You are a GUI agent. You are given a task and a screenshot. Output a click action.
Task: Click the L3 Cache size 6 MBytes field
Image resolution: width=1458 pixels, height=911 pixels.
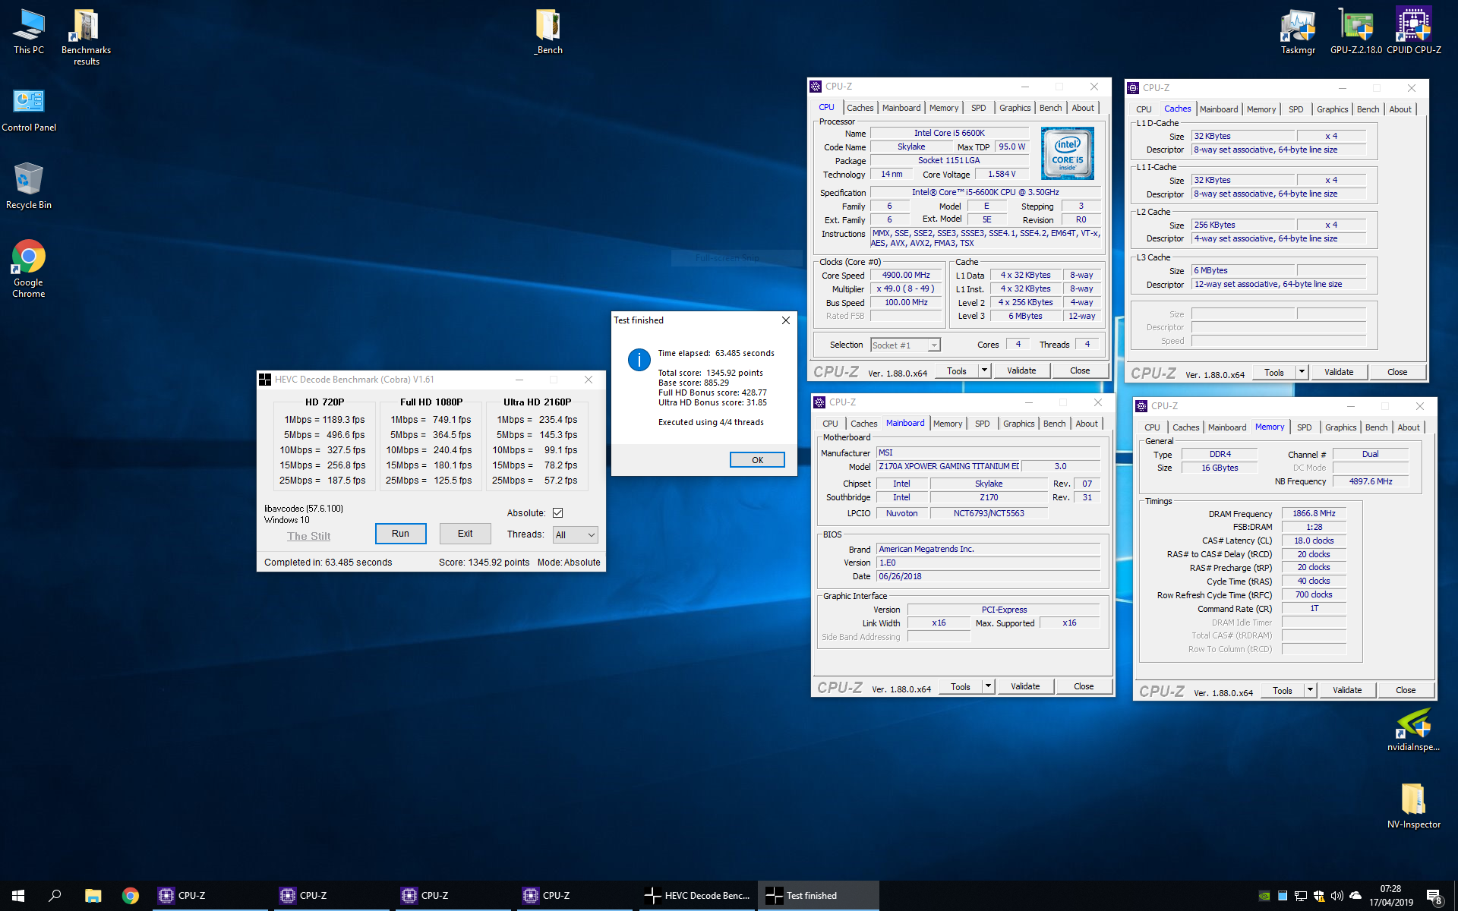(1243, 270)
